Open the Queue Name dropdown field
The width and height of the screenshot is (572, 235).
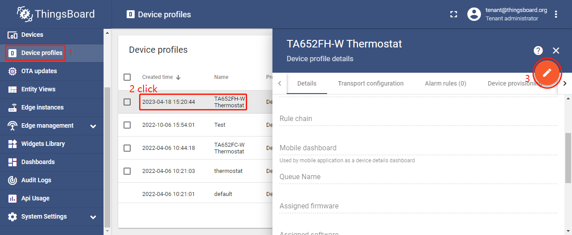(418, 177)
